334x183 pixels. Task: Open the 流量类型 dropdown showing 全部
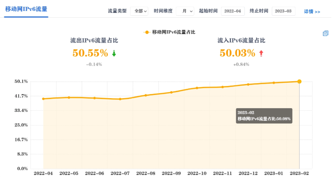[139, 11]
